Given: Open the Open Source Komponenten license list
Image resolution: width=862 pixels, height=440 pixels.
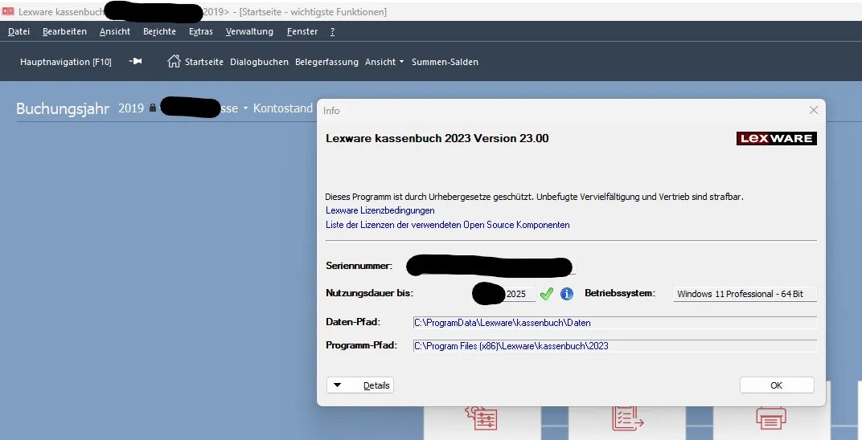Looking at the screenshot, I should (448, 224).
